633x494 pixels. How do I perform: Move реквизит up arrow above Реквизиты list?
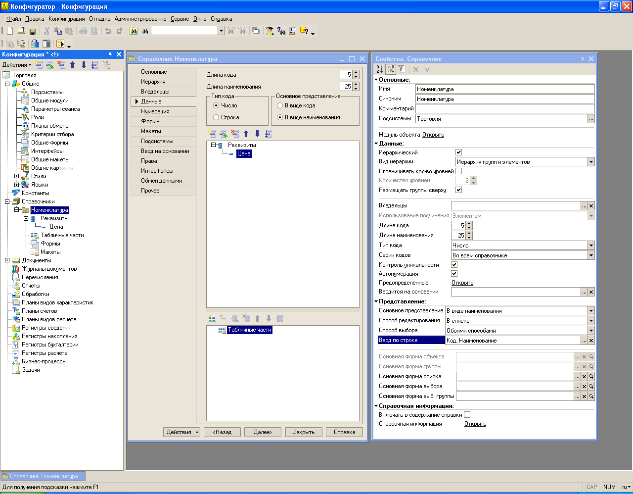[246, 134]
